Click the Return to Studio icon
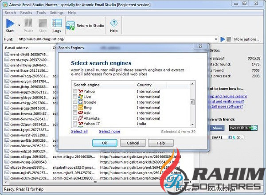This screenshot has height=195, width=266. [70, 26]
